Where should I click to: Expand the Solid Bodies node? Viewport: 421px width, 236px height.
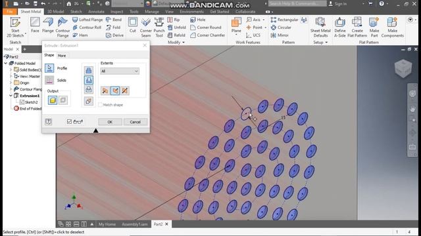point(11,70)
